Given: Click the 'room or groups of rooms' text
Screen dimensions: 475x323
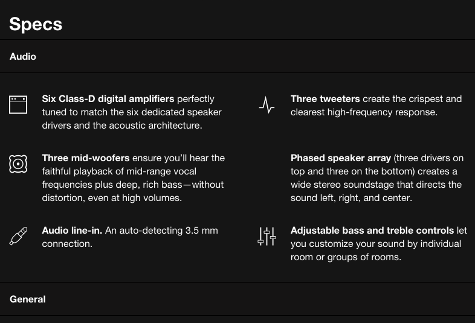Looking at the screenshot, I should pos(346,257).
